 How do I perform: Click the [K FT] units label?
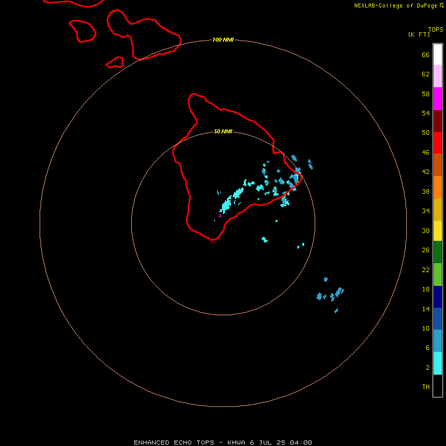[419, 34]
